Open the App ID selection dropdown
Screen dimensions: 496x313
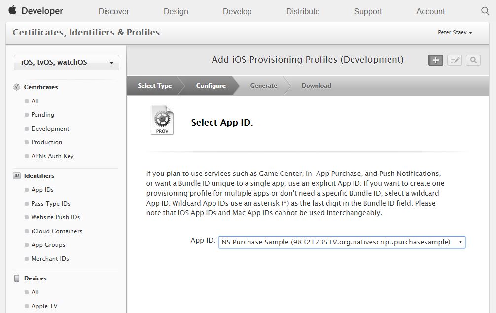point(342,242)
